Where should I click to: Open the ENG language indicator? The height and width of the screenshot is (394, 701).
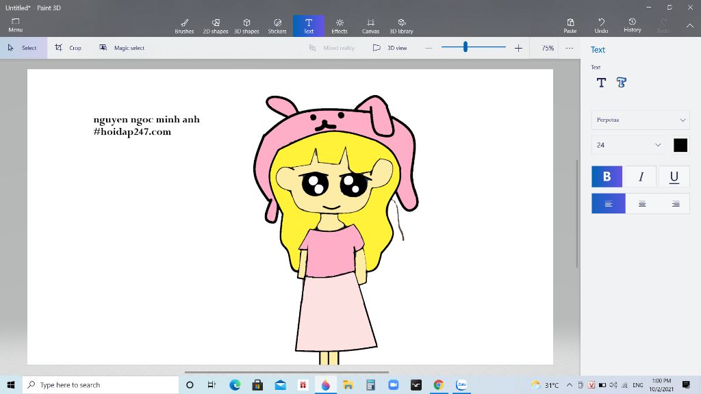click(x=638, y=384)
